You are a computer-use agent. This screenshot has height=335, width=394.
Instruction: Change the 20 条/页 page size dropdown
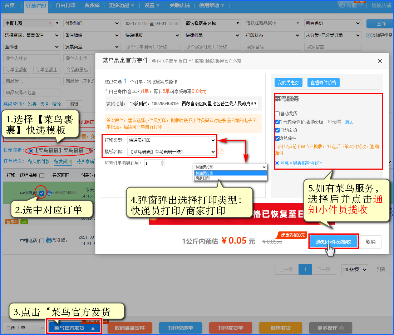click(355, 270)
